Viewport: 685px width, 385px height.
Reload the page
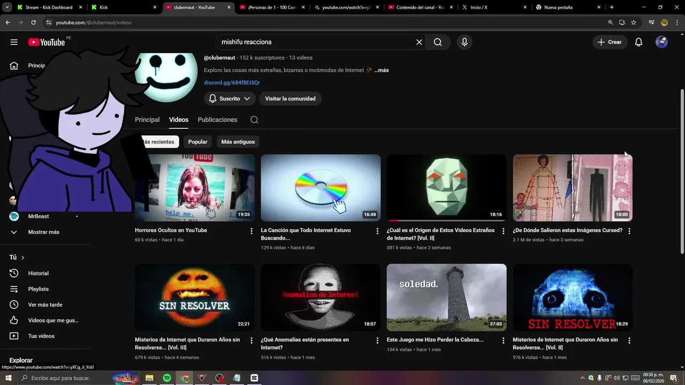[33, 22]
